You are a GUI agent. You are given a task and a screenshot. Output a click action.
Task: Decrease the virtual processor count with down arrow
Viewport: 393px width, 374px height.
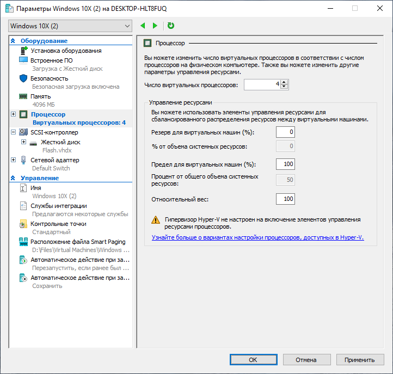coord(284,87)
